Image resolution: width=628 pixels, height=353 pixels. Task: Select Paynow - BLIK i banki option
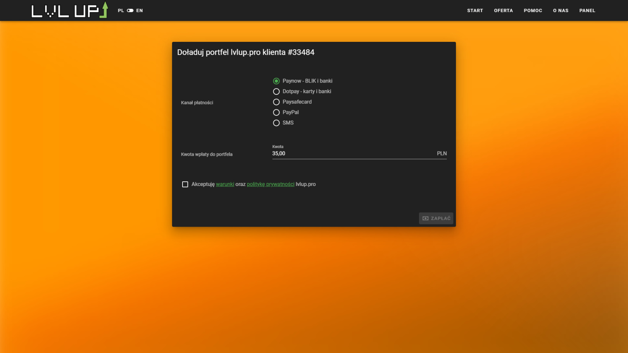click(x=276, y=81)
